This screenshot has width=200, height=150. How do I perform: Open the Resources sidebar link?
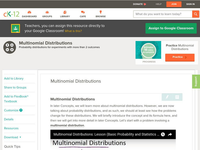tap(11, 128)
